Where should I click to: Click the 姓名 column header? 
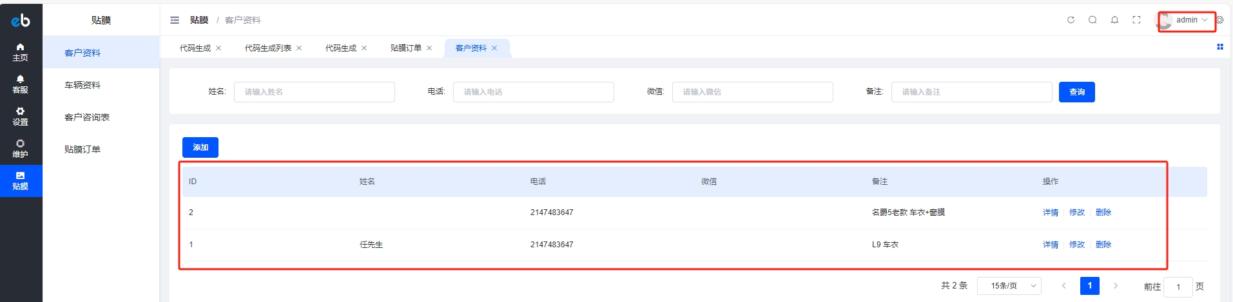click(x=367, y=182)
